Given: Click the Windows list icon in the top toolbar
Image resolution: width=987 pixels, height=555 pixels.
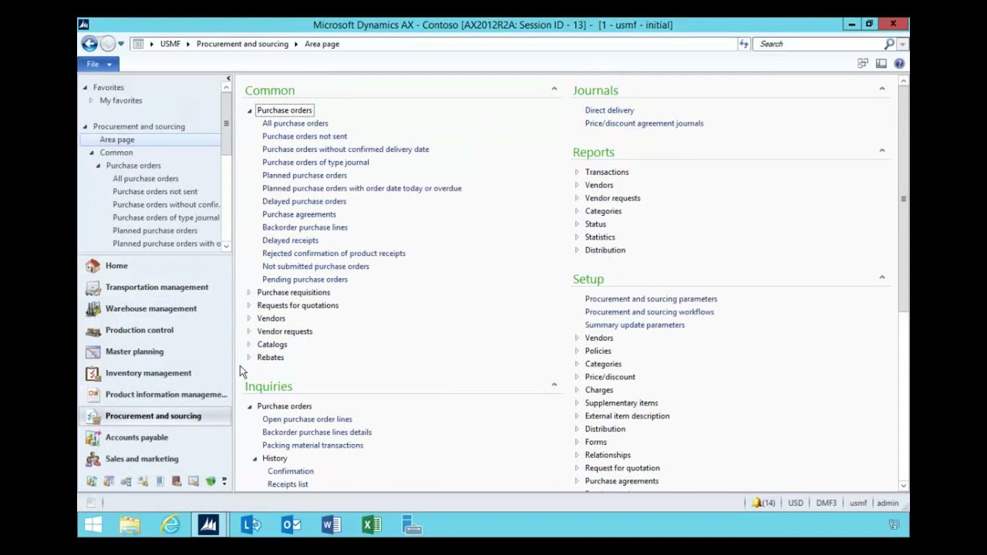Looking at the screenshot, I should click(862, 64).
